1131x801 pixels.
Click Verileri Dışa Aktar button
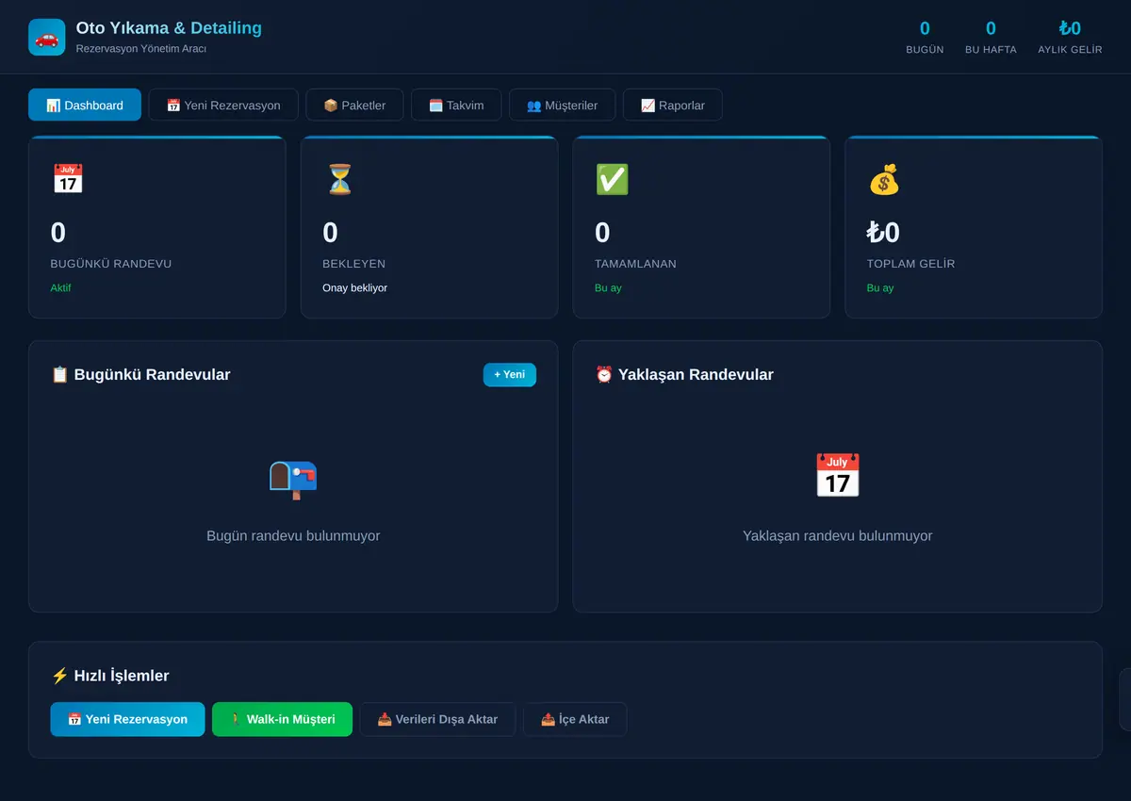pos(437,719)
